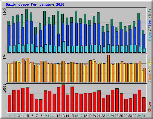Click the red KBytes bar for day 30
The height and width of the screenshot is (119, 153).
(139, 101)
